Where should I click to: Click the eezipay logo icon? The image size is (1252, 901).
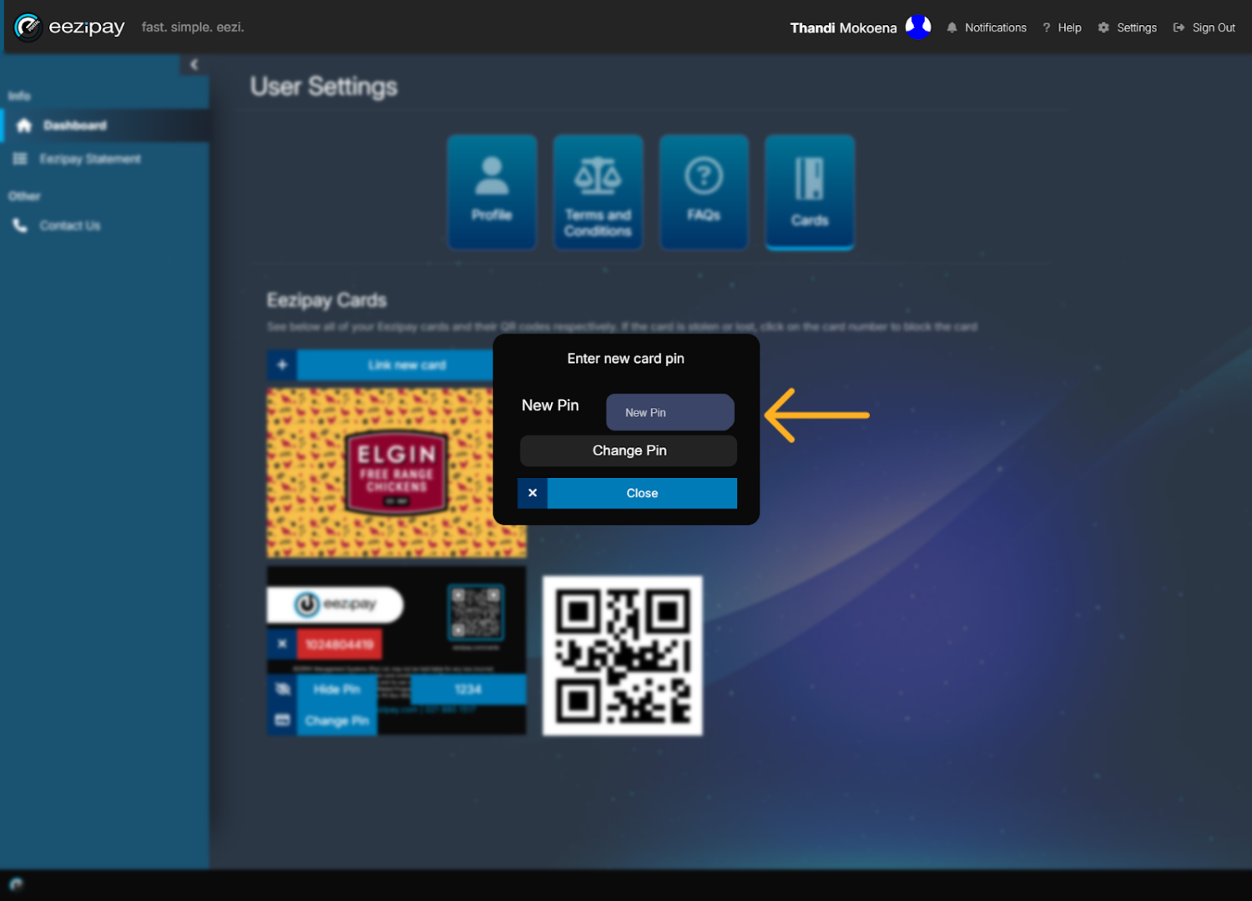(x=28, y=28)
